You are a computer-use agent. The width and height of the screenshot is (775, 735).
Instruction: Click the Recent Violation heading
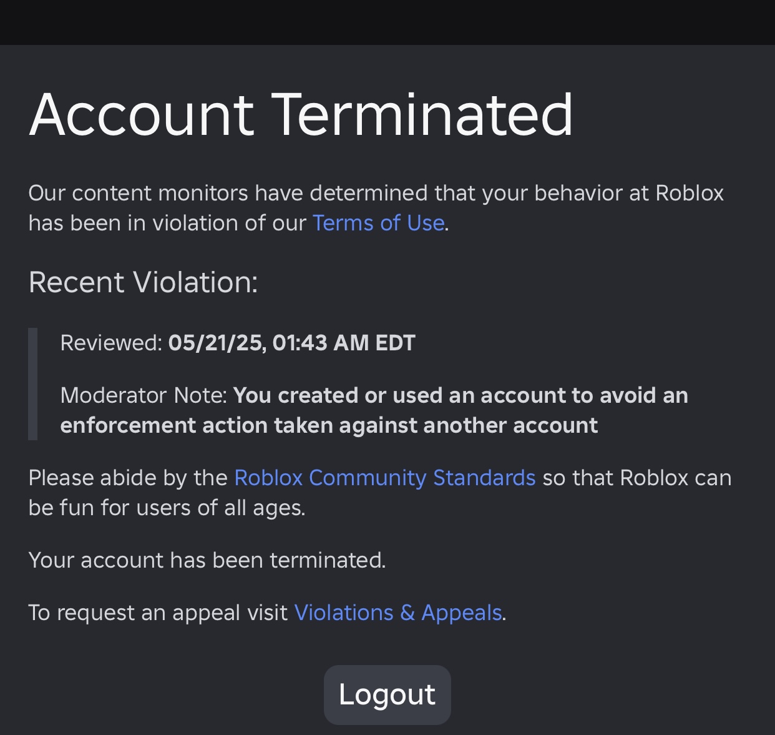click(x=143, y=282)
